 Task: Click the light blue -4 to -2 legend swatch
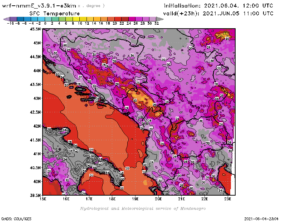(34, 19)
